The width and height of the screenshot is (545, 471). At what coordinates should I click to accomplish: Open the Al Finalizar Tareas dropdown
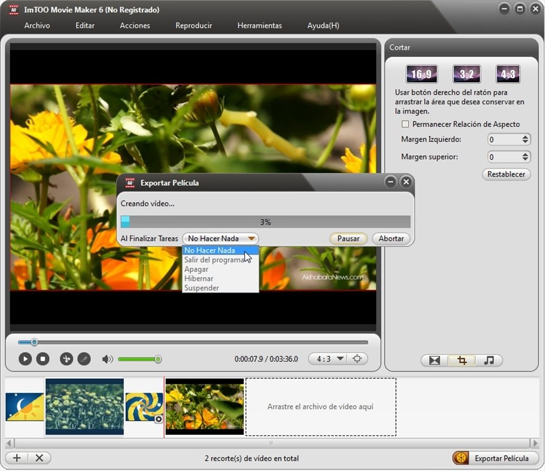click(x=220, y=239)
